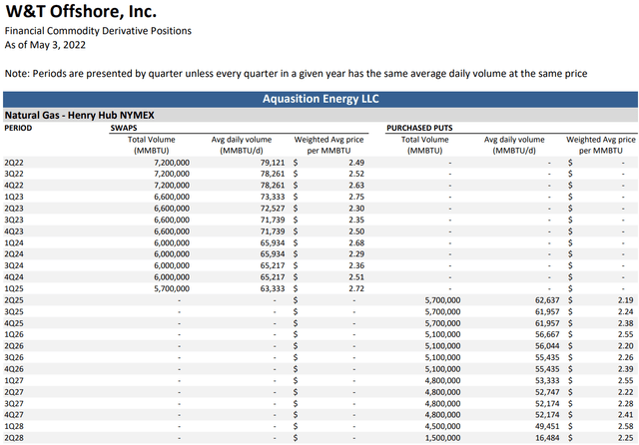This screenshot has width=639, height=445.
Task: Click avg daily volume 63,333
Action: [273, 288]
